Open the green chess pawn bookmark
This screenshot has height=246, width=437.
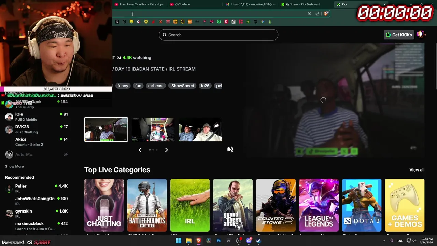point(270,22)
